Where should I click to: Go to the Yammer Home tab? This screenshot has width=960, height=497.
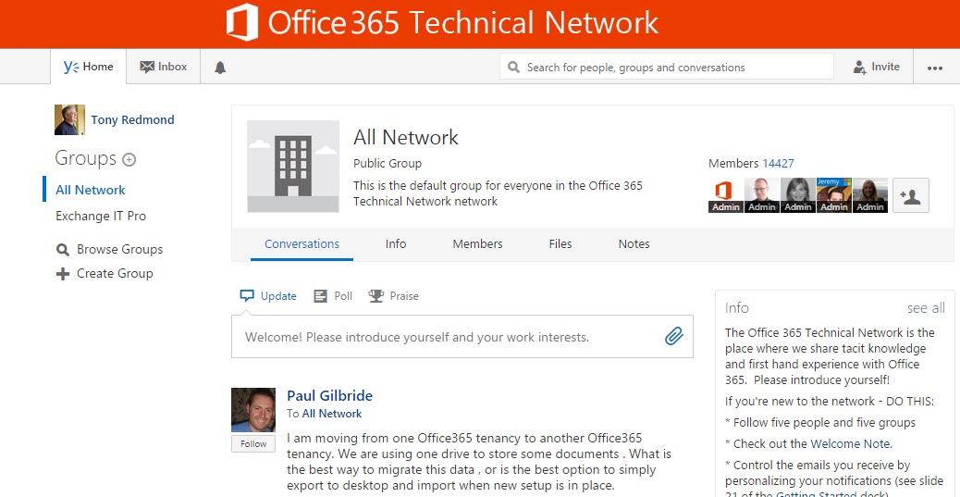88,67
